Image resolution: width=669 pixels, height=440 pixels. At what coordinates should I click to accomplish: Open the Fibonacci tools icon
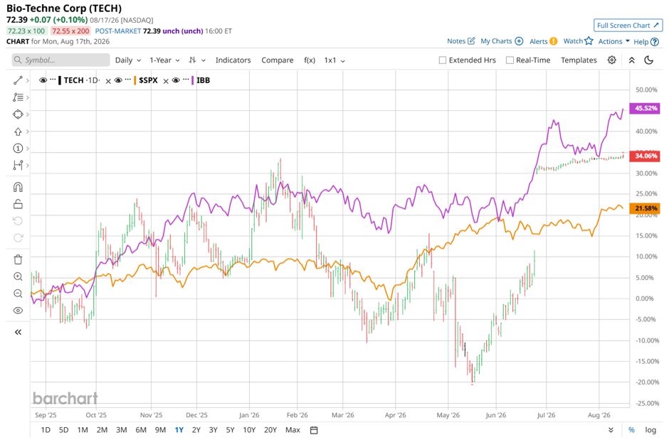(x=18, y=97)
